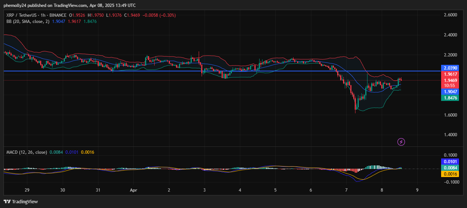The height and width of the screenshot is (208, 467).
Task: Click the orange 0.0016 signal axis label
Action: click(x=451, y=174)
